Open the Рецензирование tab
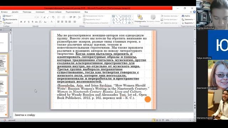The height and width of the screenshot is (128, 228). click(x=73, y=12)
